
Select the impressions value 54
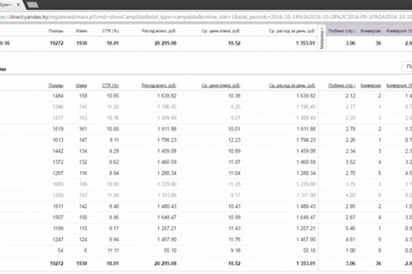point(61,251)
